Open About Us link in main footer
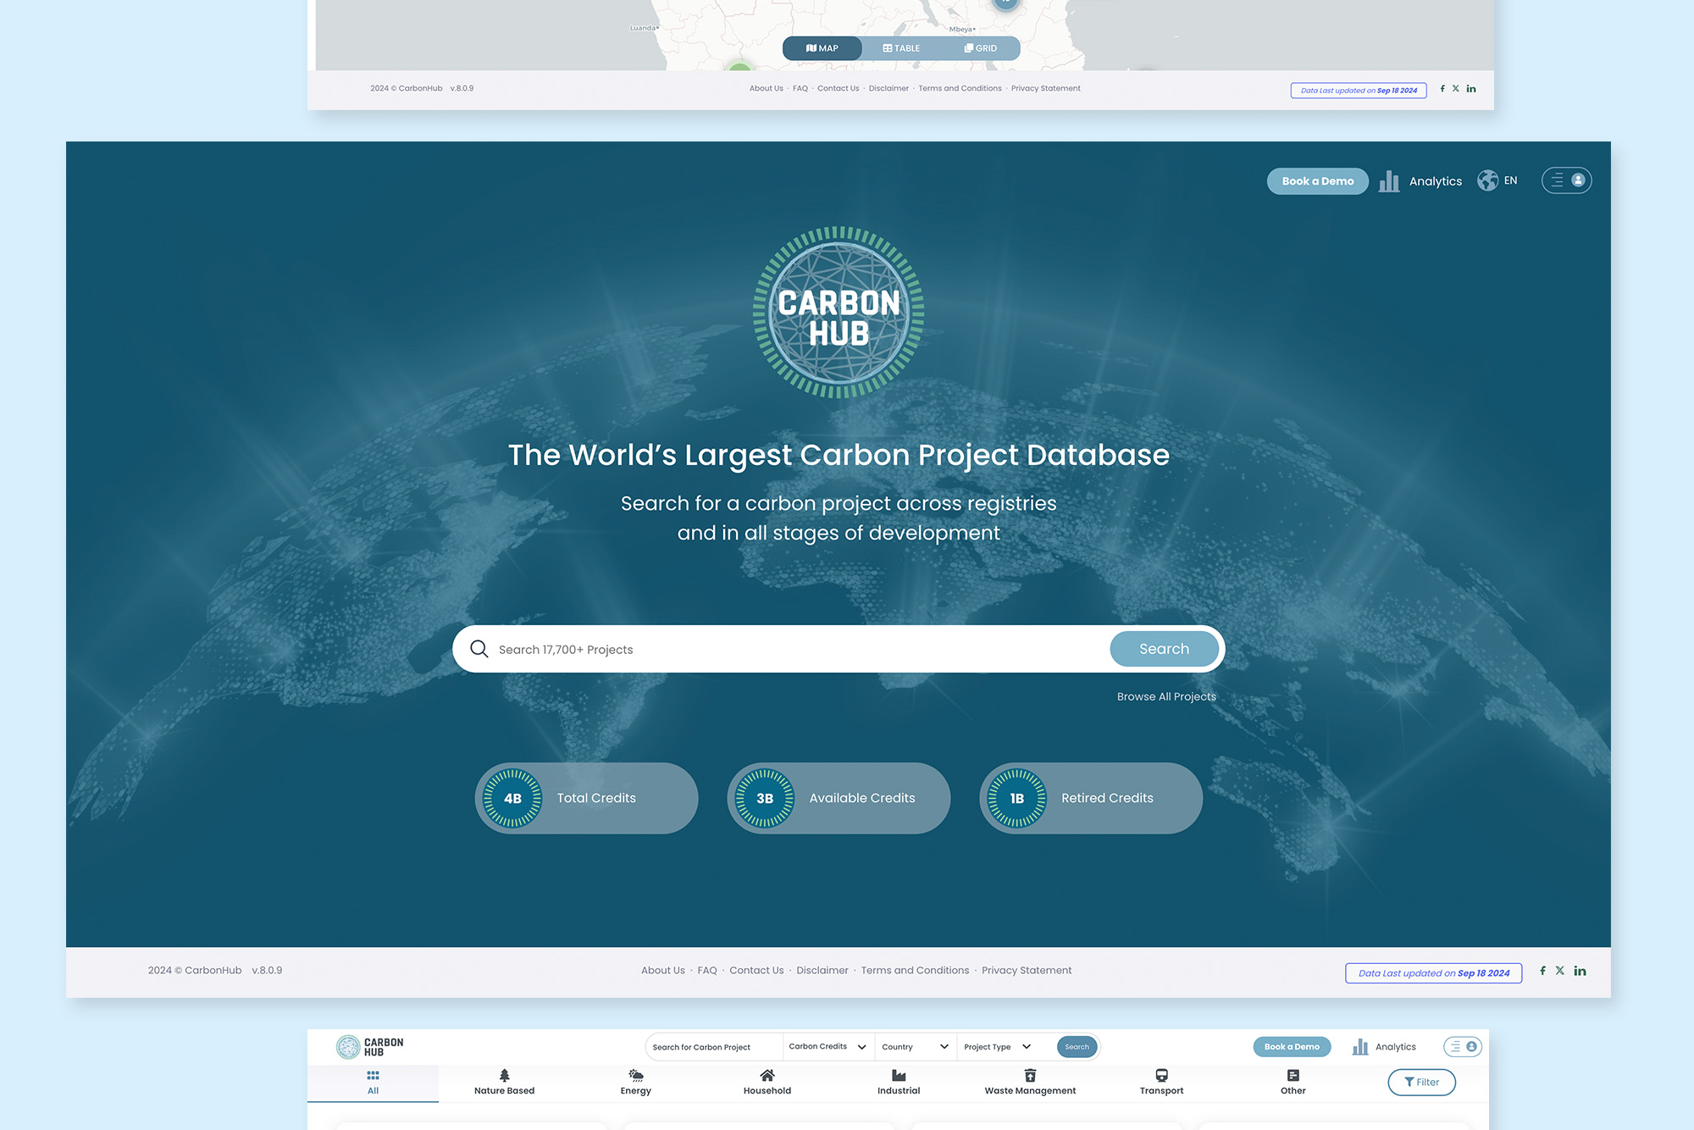The height and width of the screenshot is (1130, 1694). tap(662, 971)
